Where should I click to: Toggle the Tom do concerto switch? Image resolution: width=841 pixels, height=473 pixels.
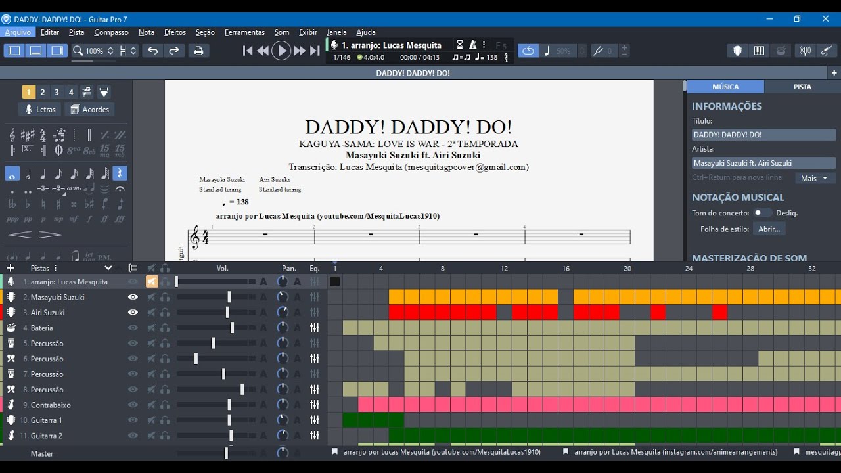762,213
